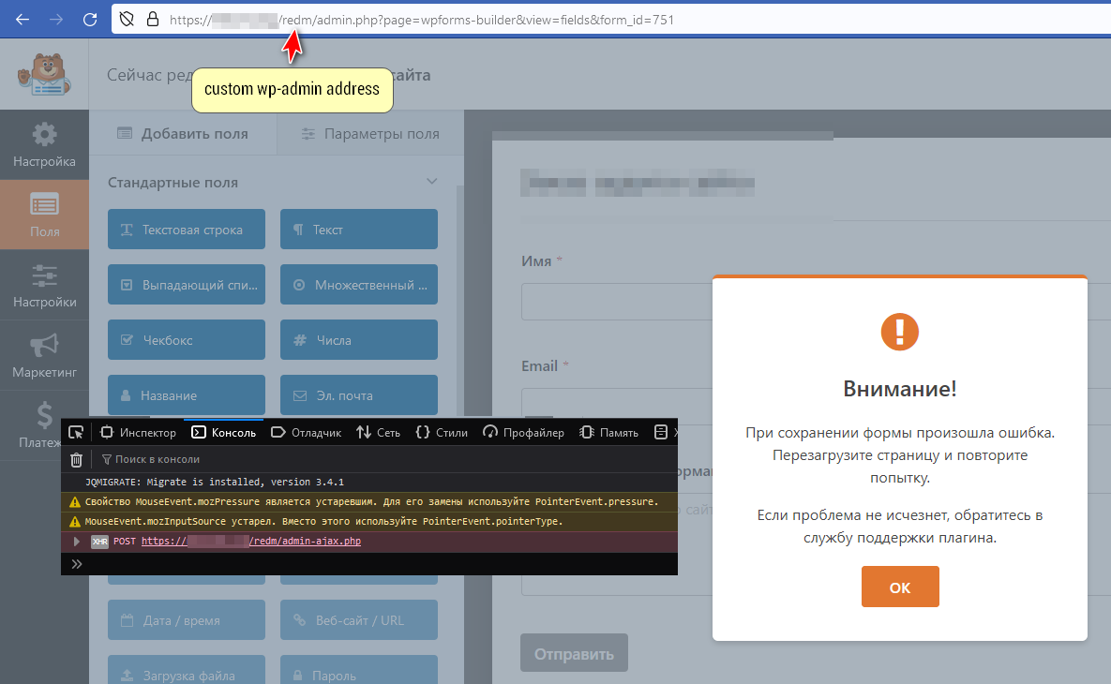The width and height of the screenshot is (1111, 684).
Task: Open the Инспектор devtools tab
Action: (138, 432)
